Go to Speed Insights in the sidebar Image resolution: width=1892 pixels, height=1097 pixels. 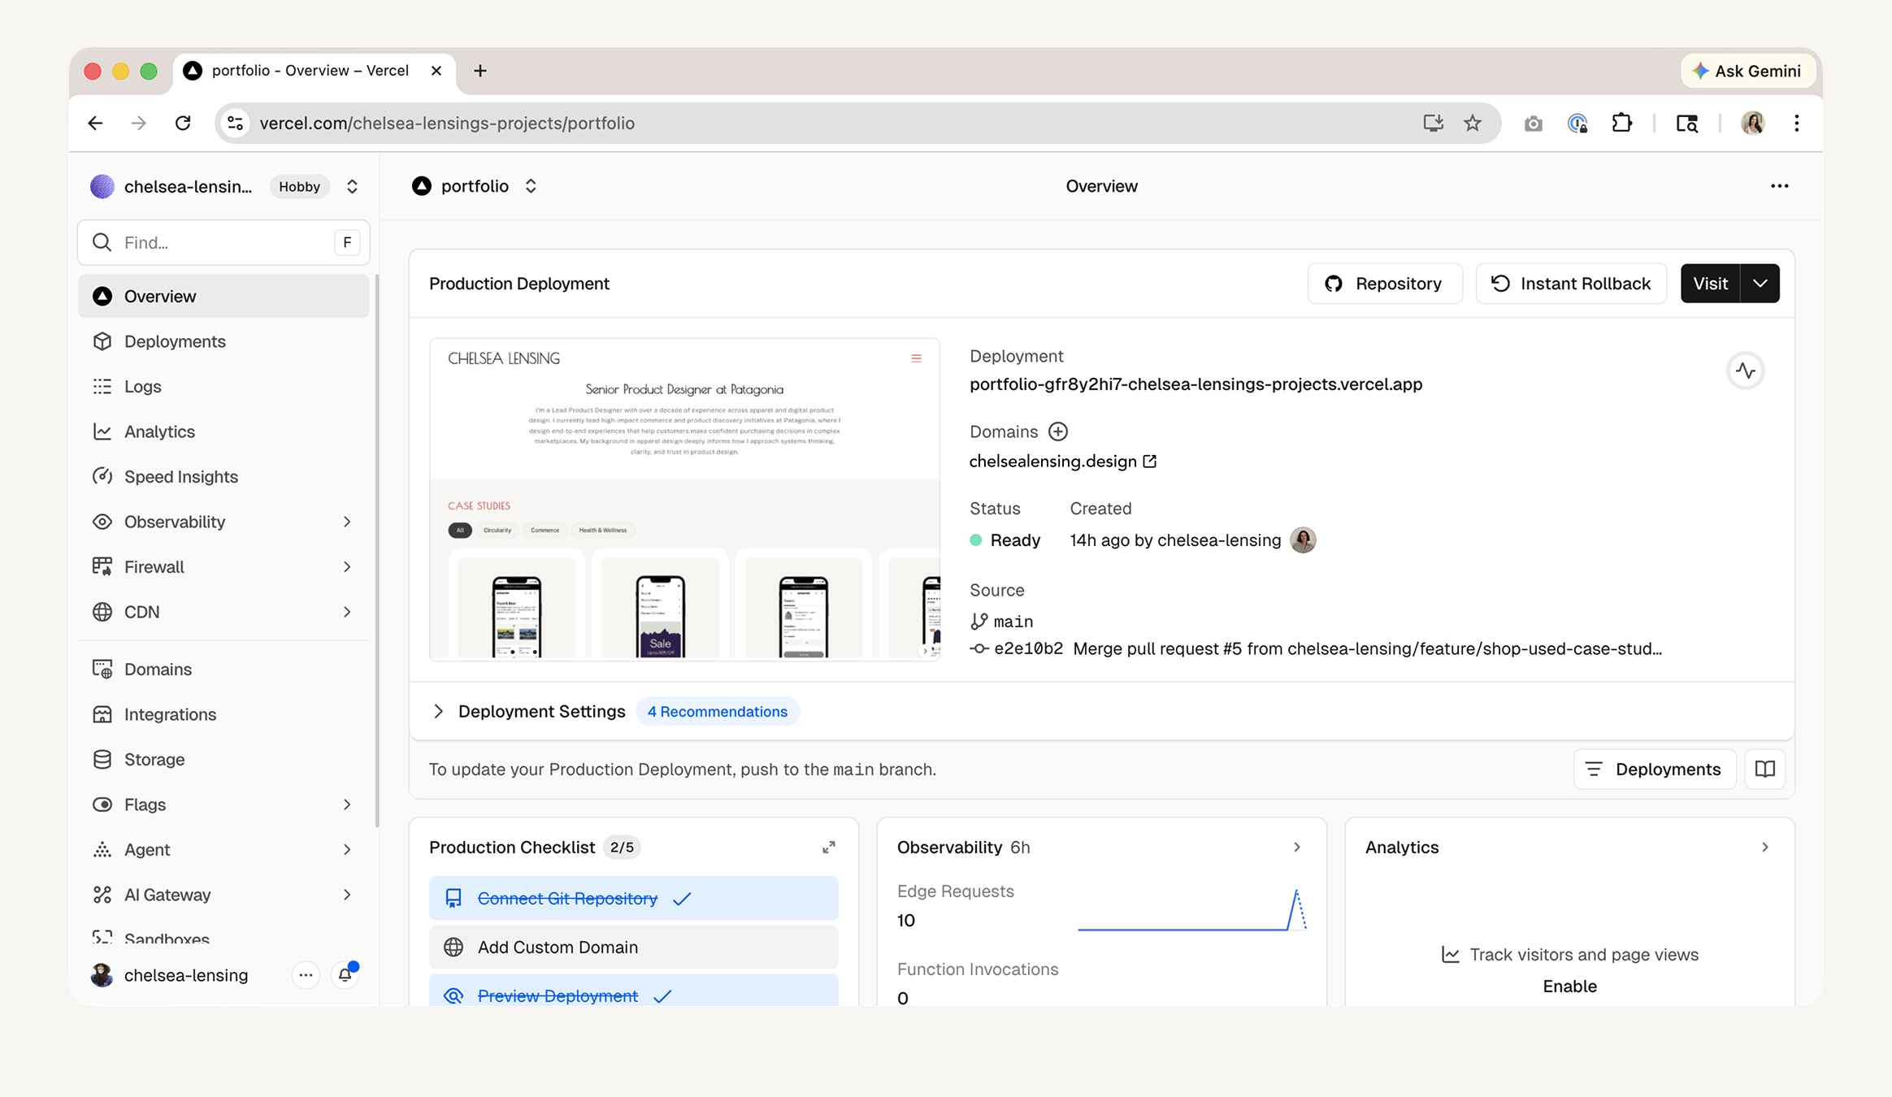(x=180, y=476)
